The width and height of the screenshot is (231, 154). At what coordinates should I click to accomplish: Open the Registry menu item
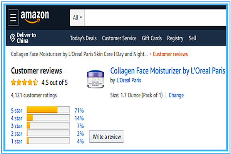coord(175,38)
